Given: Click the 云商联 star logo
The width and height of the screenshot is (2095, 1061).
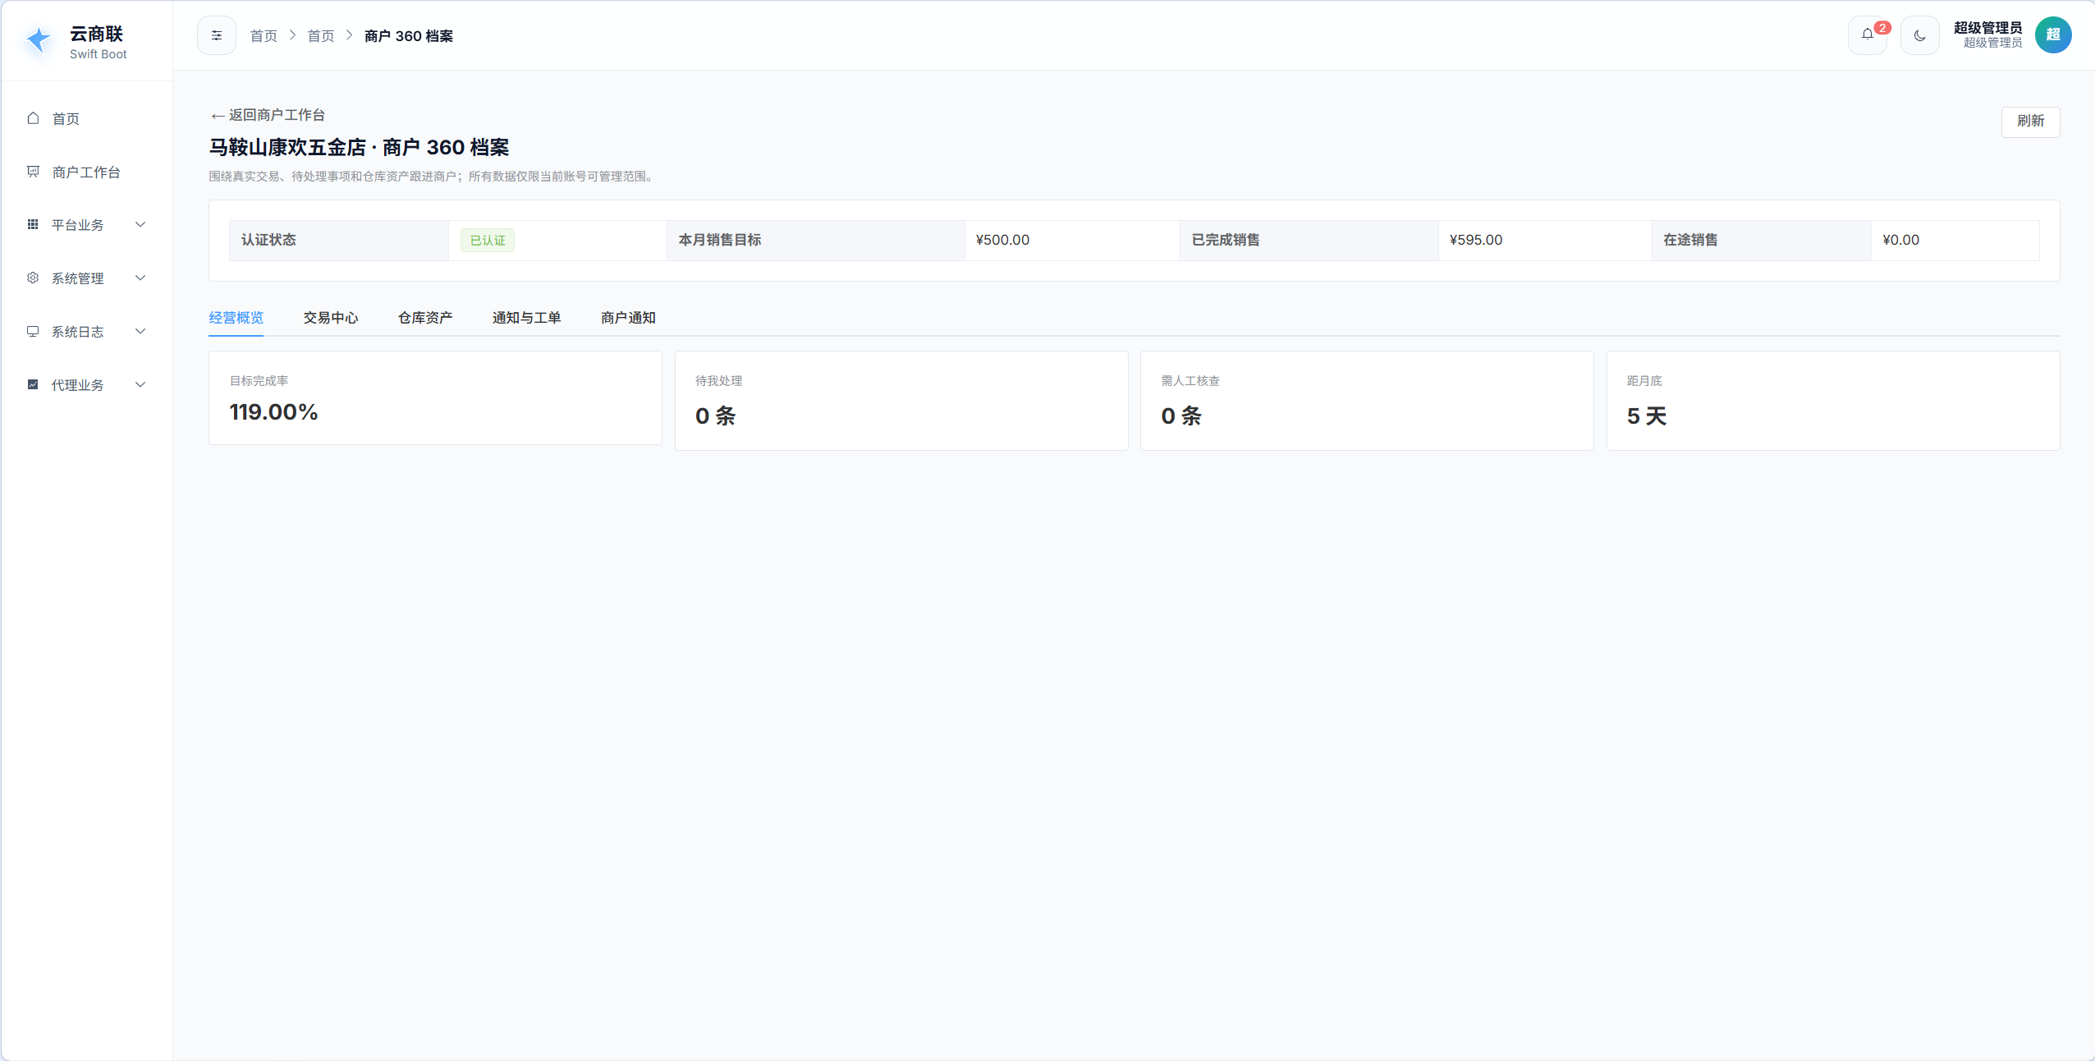Looking at the screenshot, I should 39,39.
